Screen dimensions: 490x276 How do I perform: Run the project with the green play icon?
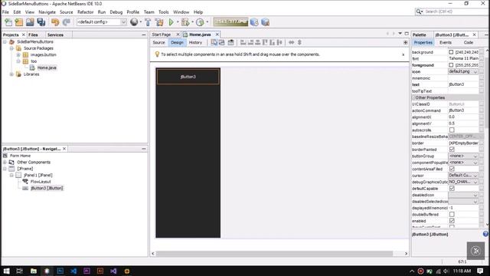(171, 22)
